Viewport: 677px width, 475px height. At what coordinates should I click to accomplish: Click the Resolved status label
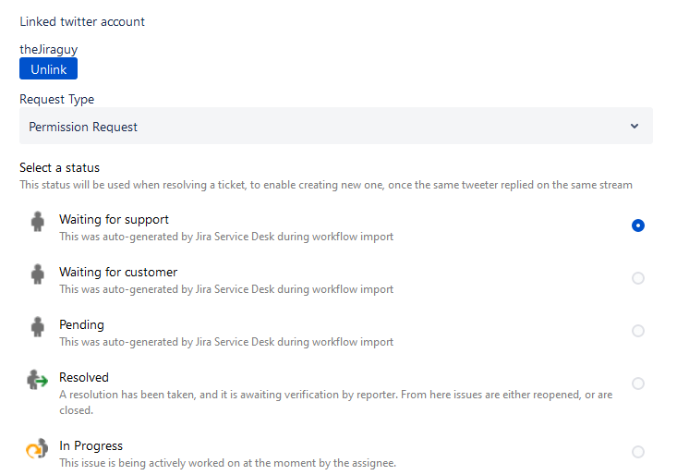point(84,378)
